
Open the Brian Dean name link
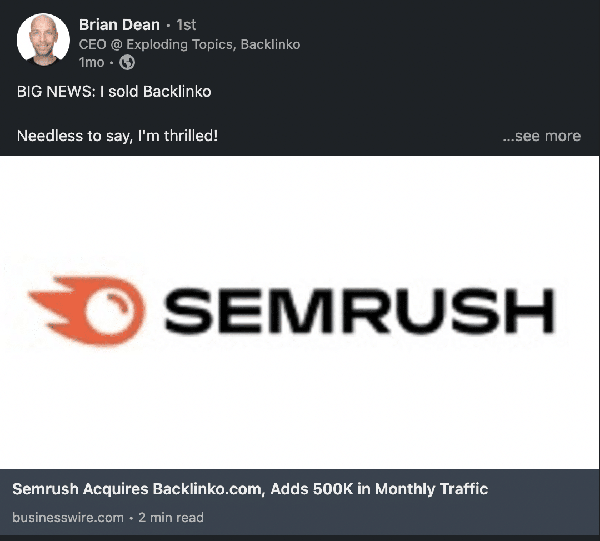click(119, 25)
